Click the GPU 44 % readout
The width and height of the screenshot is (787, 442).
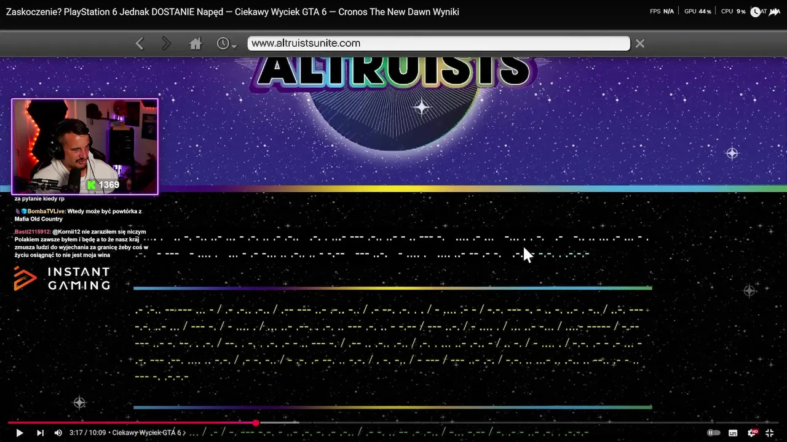click(697, 12)
